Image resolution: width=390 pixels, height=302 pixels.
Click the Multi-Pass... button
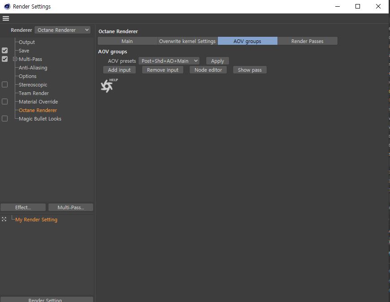tap(71, 207)
